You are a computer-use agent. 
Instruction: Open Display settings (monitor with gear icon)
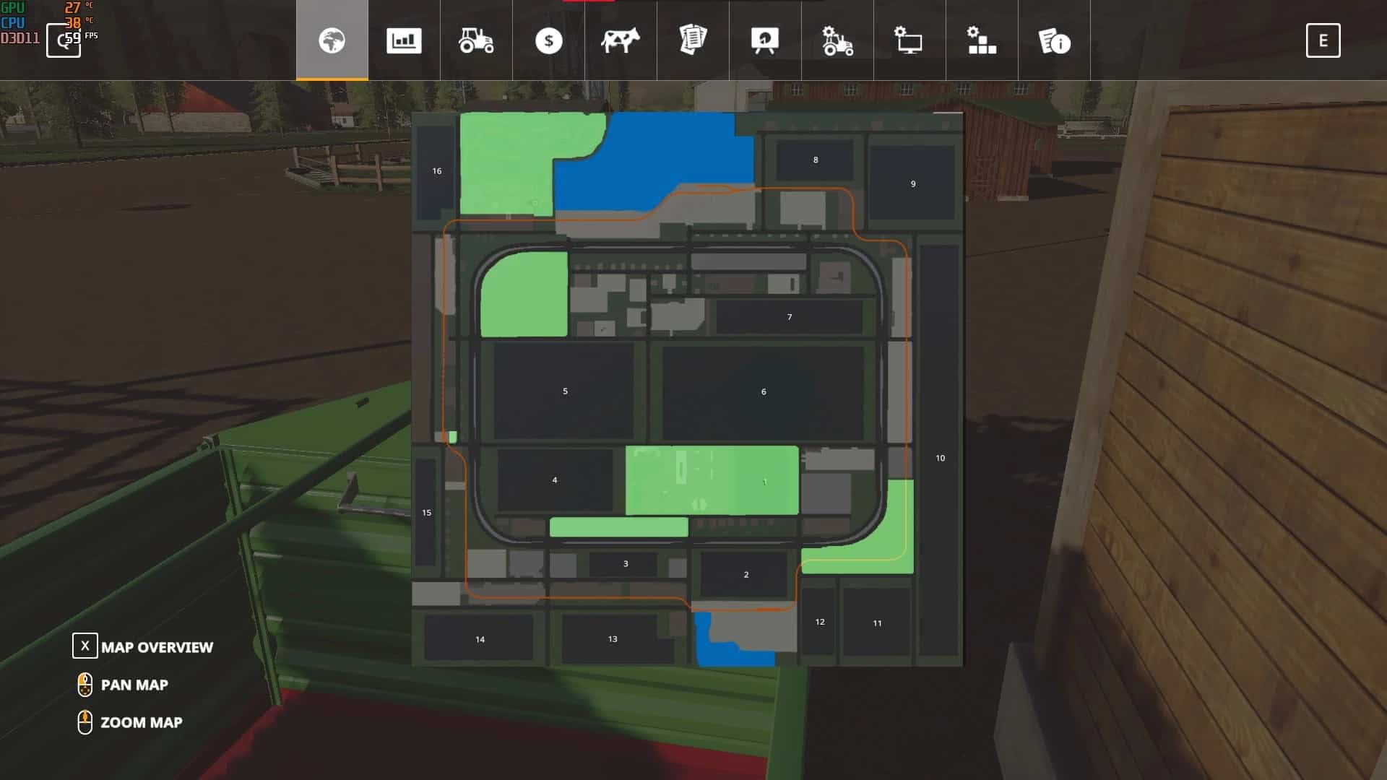[x=909, y=41]
